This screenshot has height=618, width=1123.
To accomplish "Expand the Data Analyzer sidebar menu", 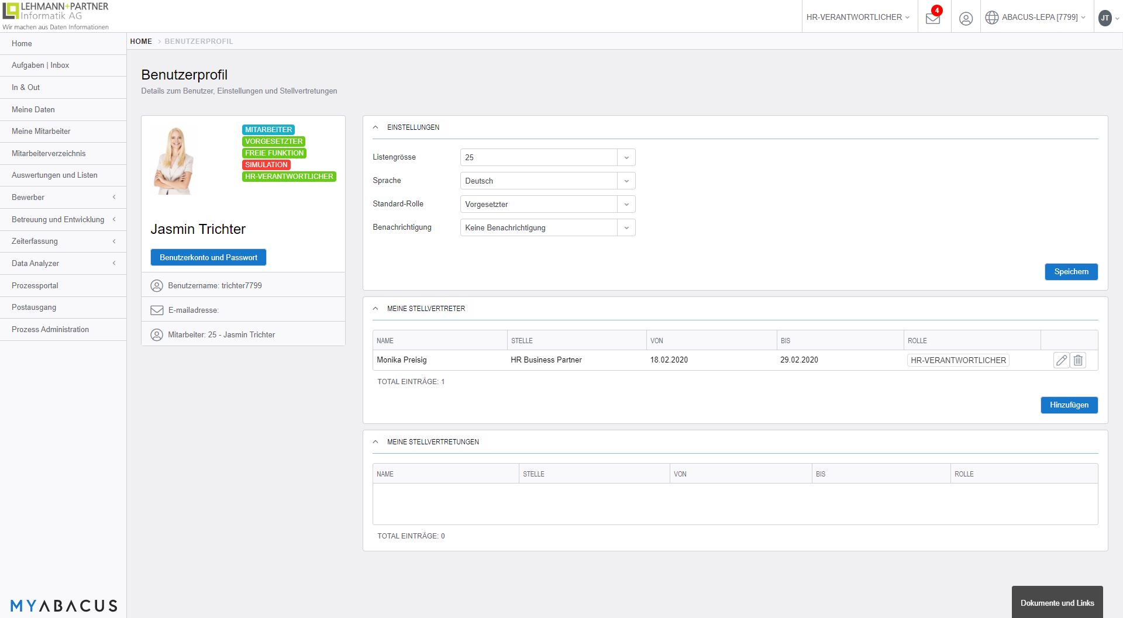I will (63, 264).
